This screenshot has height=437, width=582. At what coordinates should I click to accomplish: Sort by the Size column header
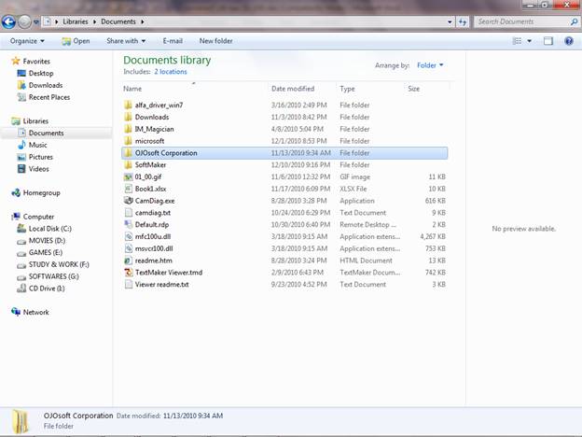click(x=414, y=89)
